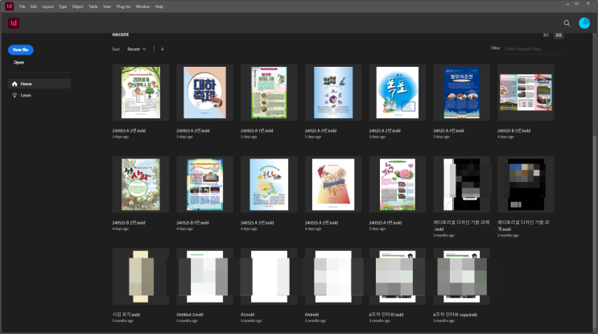
Task: Open thumbnail of A4.indd
Action: [x=333, y=276]
